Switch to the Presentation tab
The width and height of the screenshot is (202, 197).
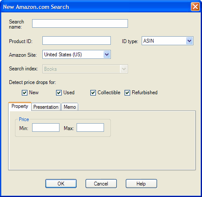pyautogui.click(x=46, y=107)
